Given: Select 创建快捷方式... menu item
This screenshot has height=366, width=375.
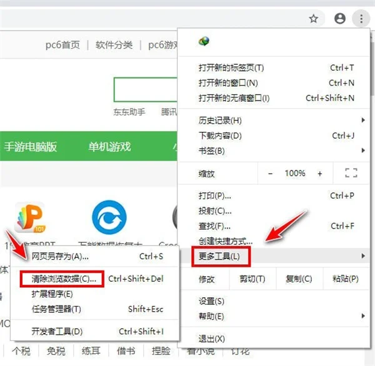Looking at the screenshot, I should 274,241.
